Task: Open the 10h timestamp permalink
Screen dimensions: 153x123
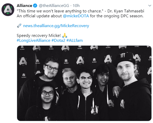Action: [x=76, y=6]
